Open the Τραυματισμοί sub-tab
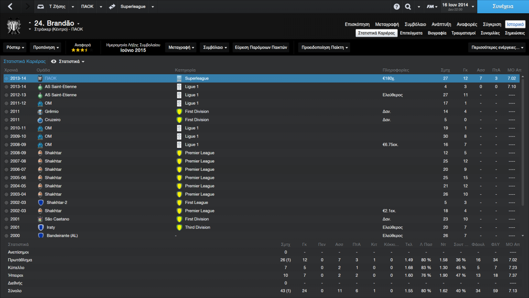The image size is (529, 298). point(463,33)
